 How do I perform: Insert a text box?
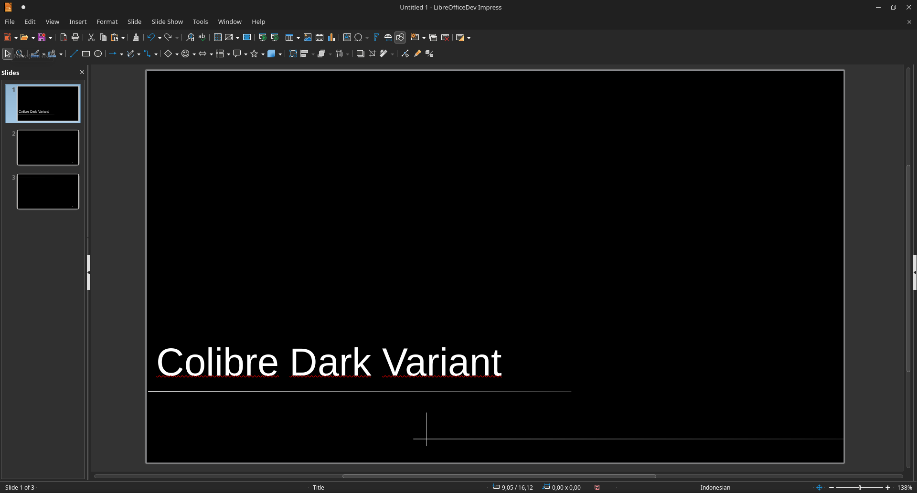click(347, 38)
